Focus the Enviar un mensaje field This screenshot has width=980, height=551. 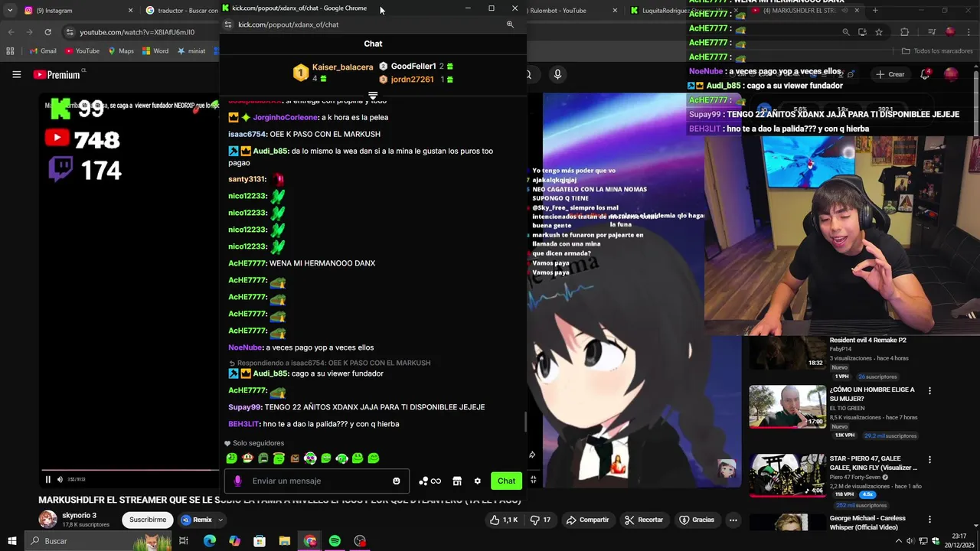click(x=317, y=481)
